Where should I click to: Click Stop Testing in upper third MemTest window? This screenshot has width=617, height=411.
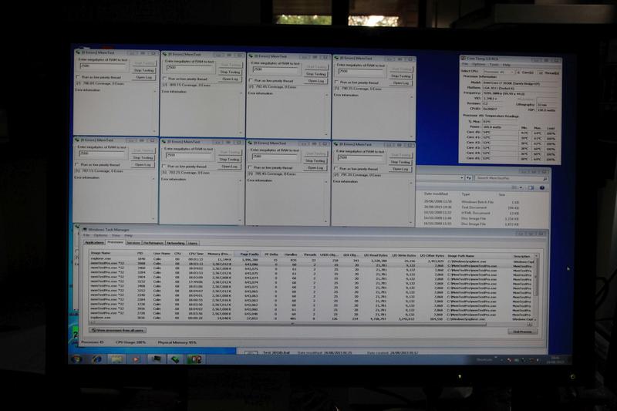click(x=315, y=73)
